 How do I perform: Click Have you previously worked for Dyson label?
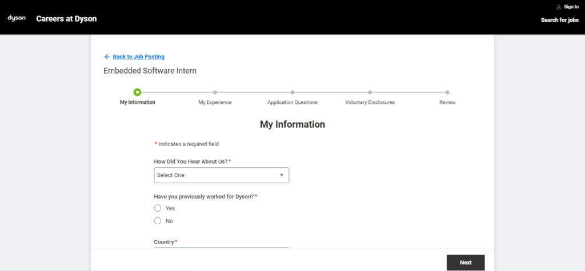(x=206, y=196)
